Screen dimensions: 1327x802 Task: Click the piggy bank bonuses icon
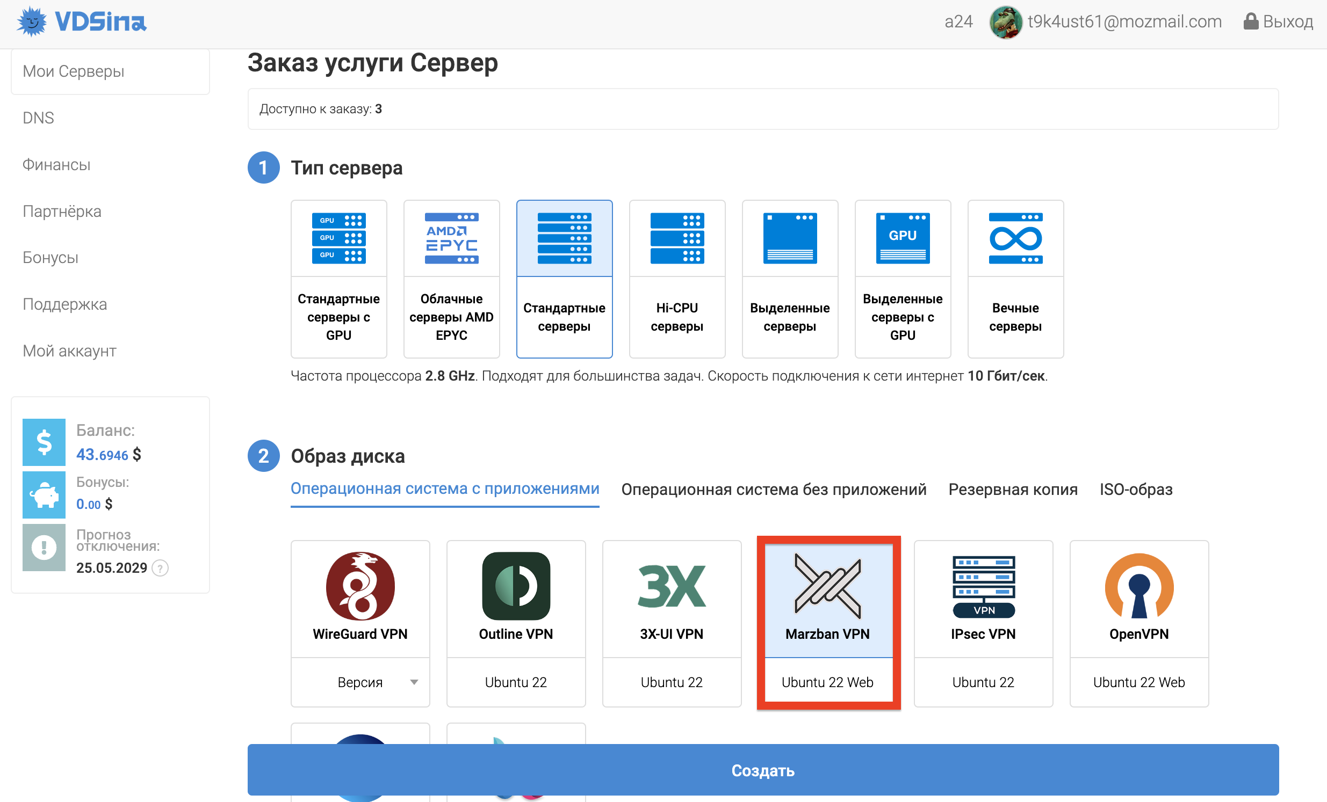point(44,494)
